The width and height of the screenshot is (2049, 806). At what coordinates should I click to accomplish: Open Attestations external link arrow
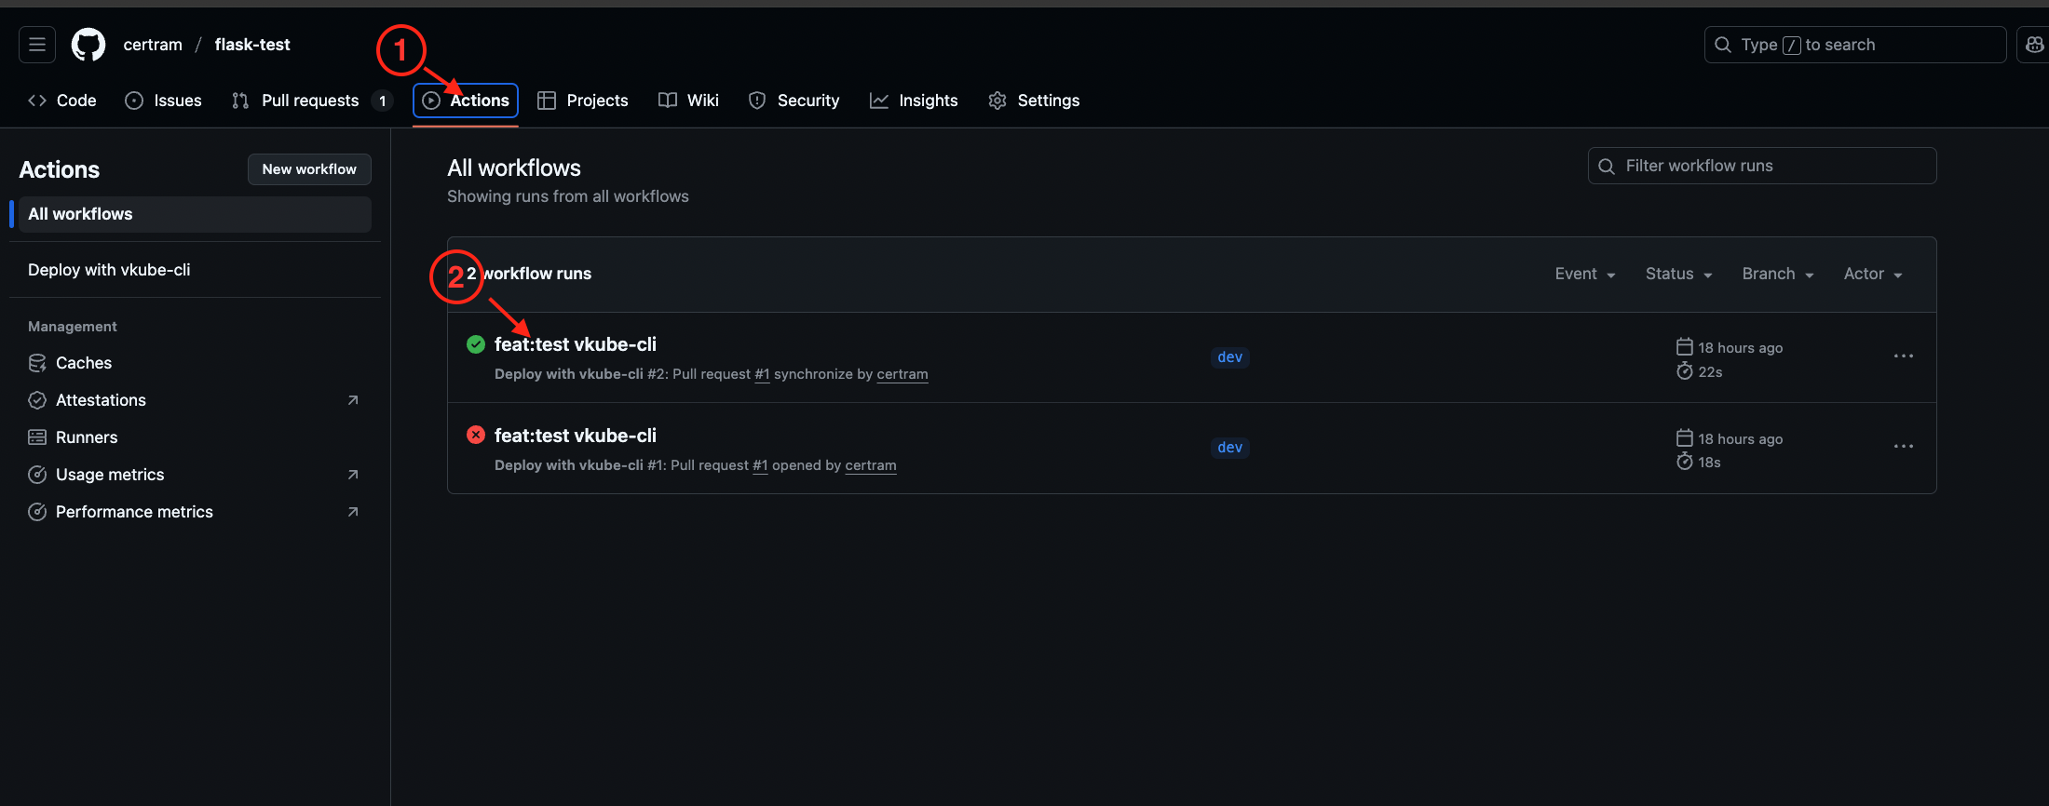click(353, 400)
